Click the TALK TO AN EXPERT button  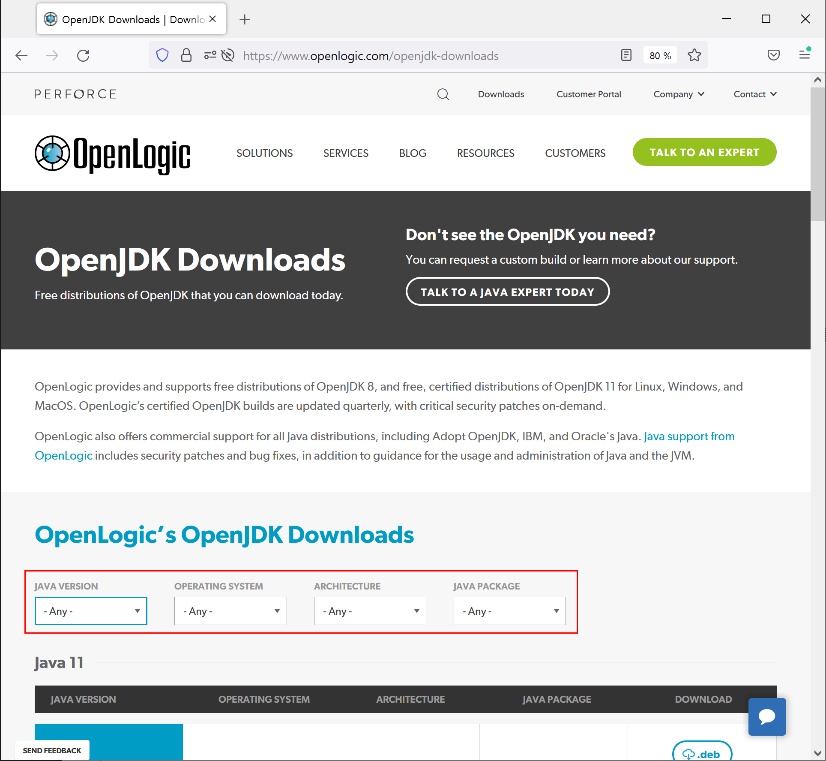(704, 152)
